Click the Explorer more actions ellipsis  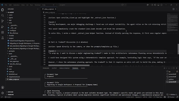coord(38,9)
